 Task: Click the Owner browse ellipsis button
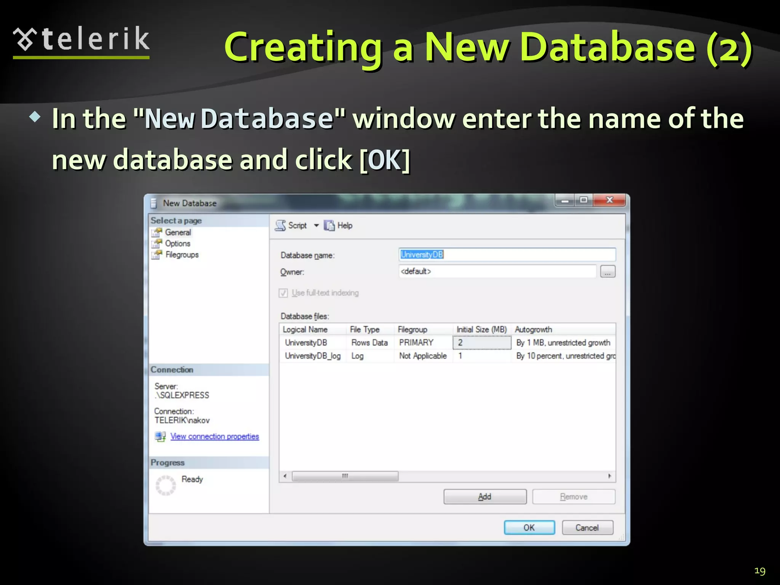coord(607,272)
